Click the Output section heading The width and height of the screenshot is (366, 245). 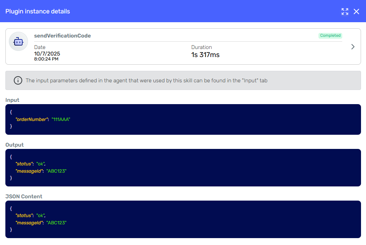15,145
